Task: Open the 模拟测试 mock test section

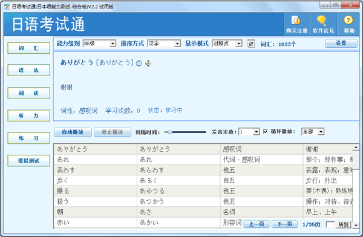Action: point(28,161)
